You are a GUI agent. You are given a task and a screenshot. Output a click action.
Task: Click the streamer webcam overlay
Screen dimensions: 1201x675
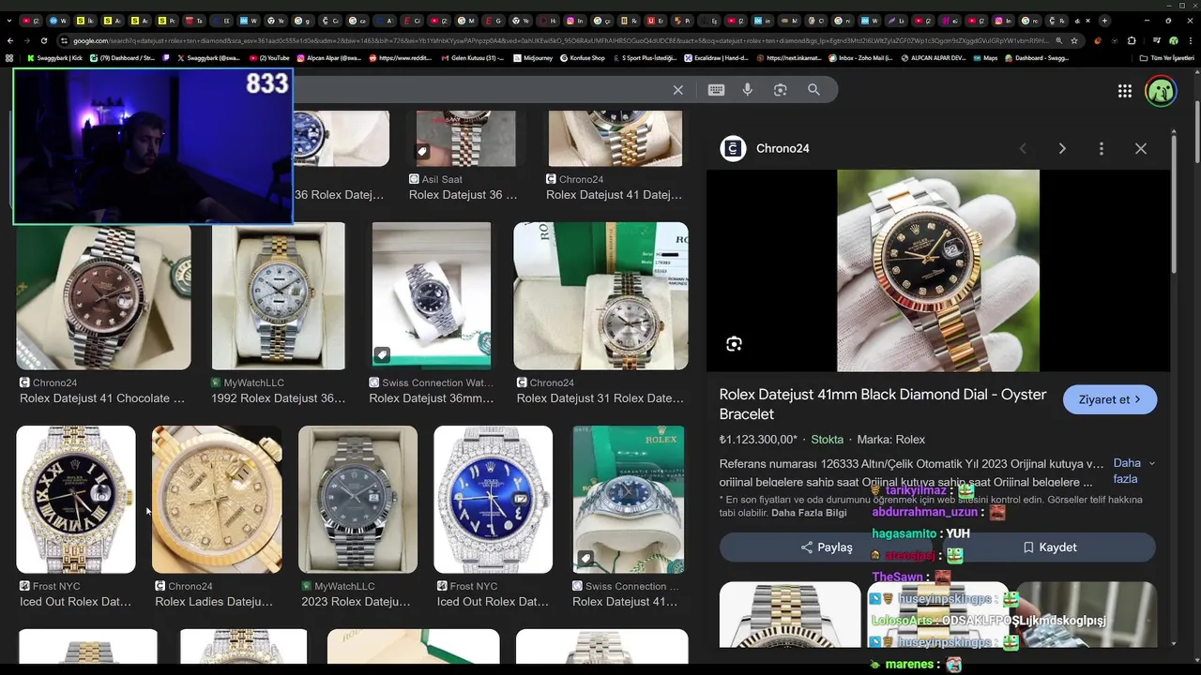click(x=153, y=146)
